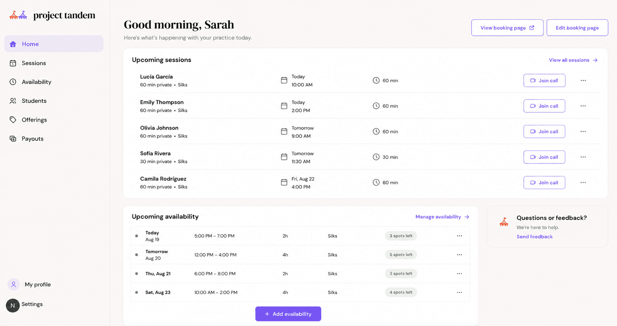Open the Settings label in the sidebar
The height and width of the screenshot is (326, 617).
tap(32, 304)
